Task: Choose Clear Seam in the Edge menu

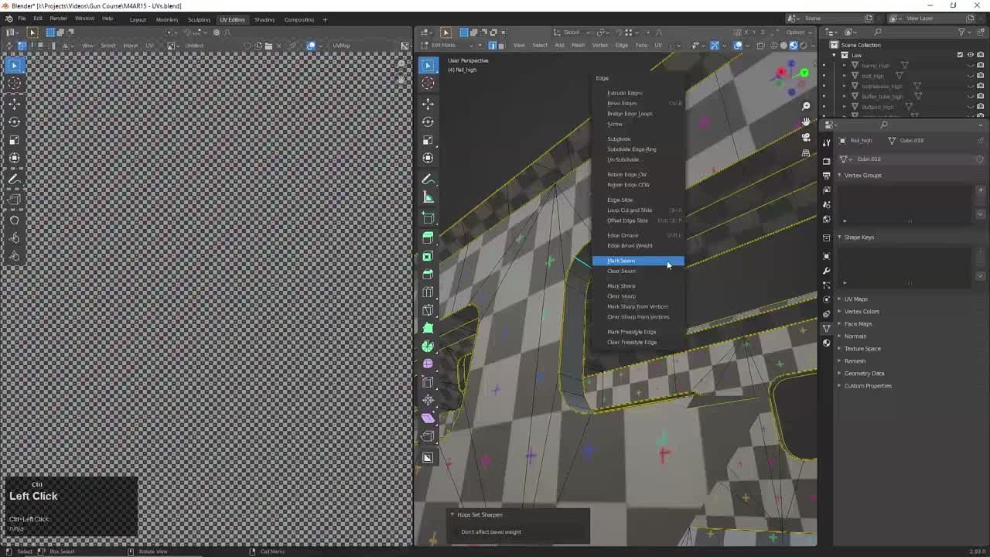Action: point(638,271)
